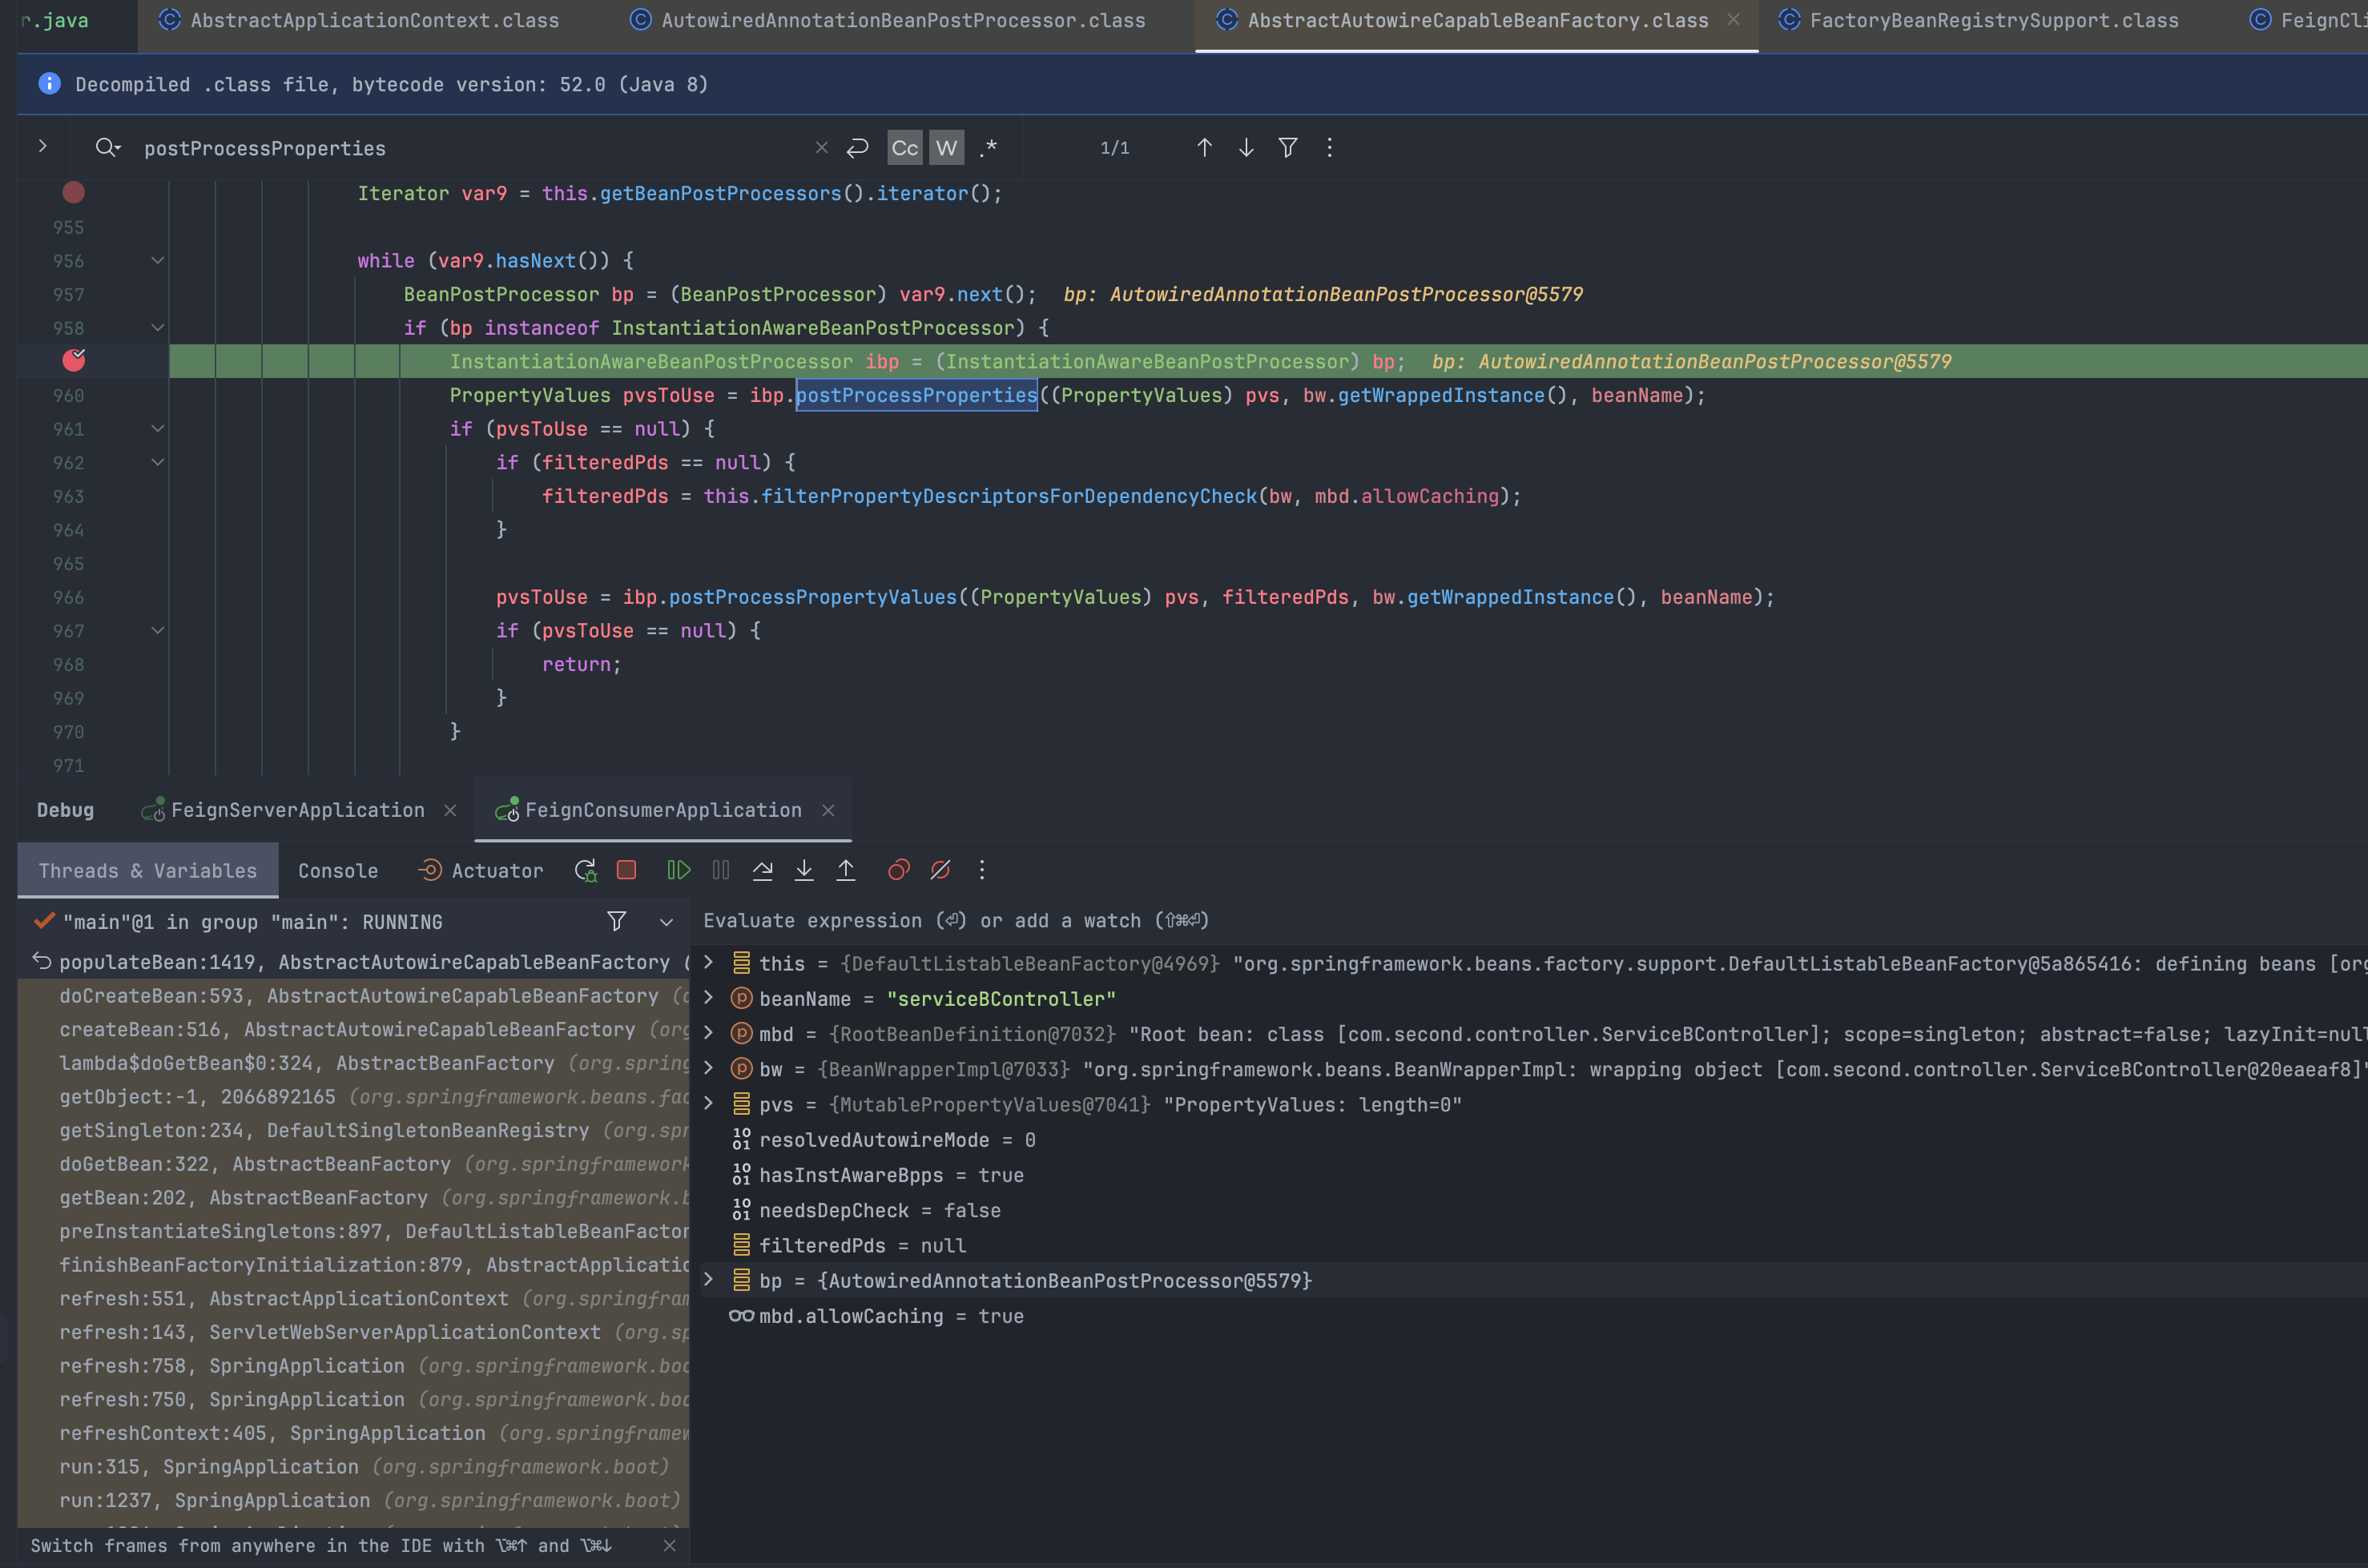Open search history magnifier dropdown

(x=108, y=148)
